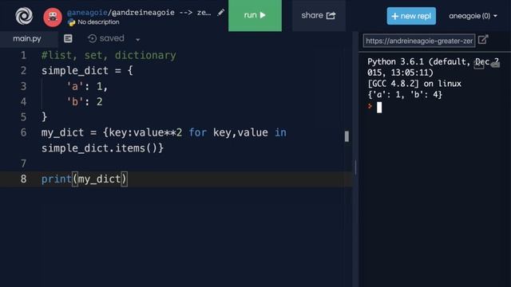Select the repl URL address field
The image size is (511, 287).
point(418,41)
